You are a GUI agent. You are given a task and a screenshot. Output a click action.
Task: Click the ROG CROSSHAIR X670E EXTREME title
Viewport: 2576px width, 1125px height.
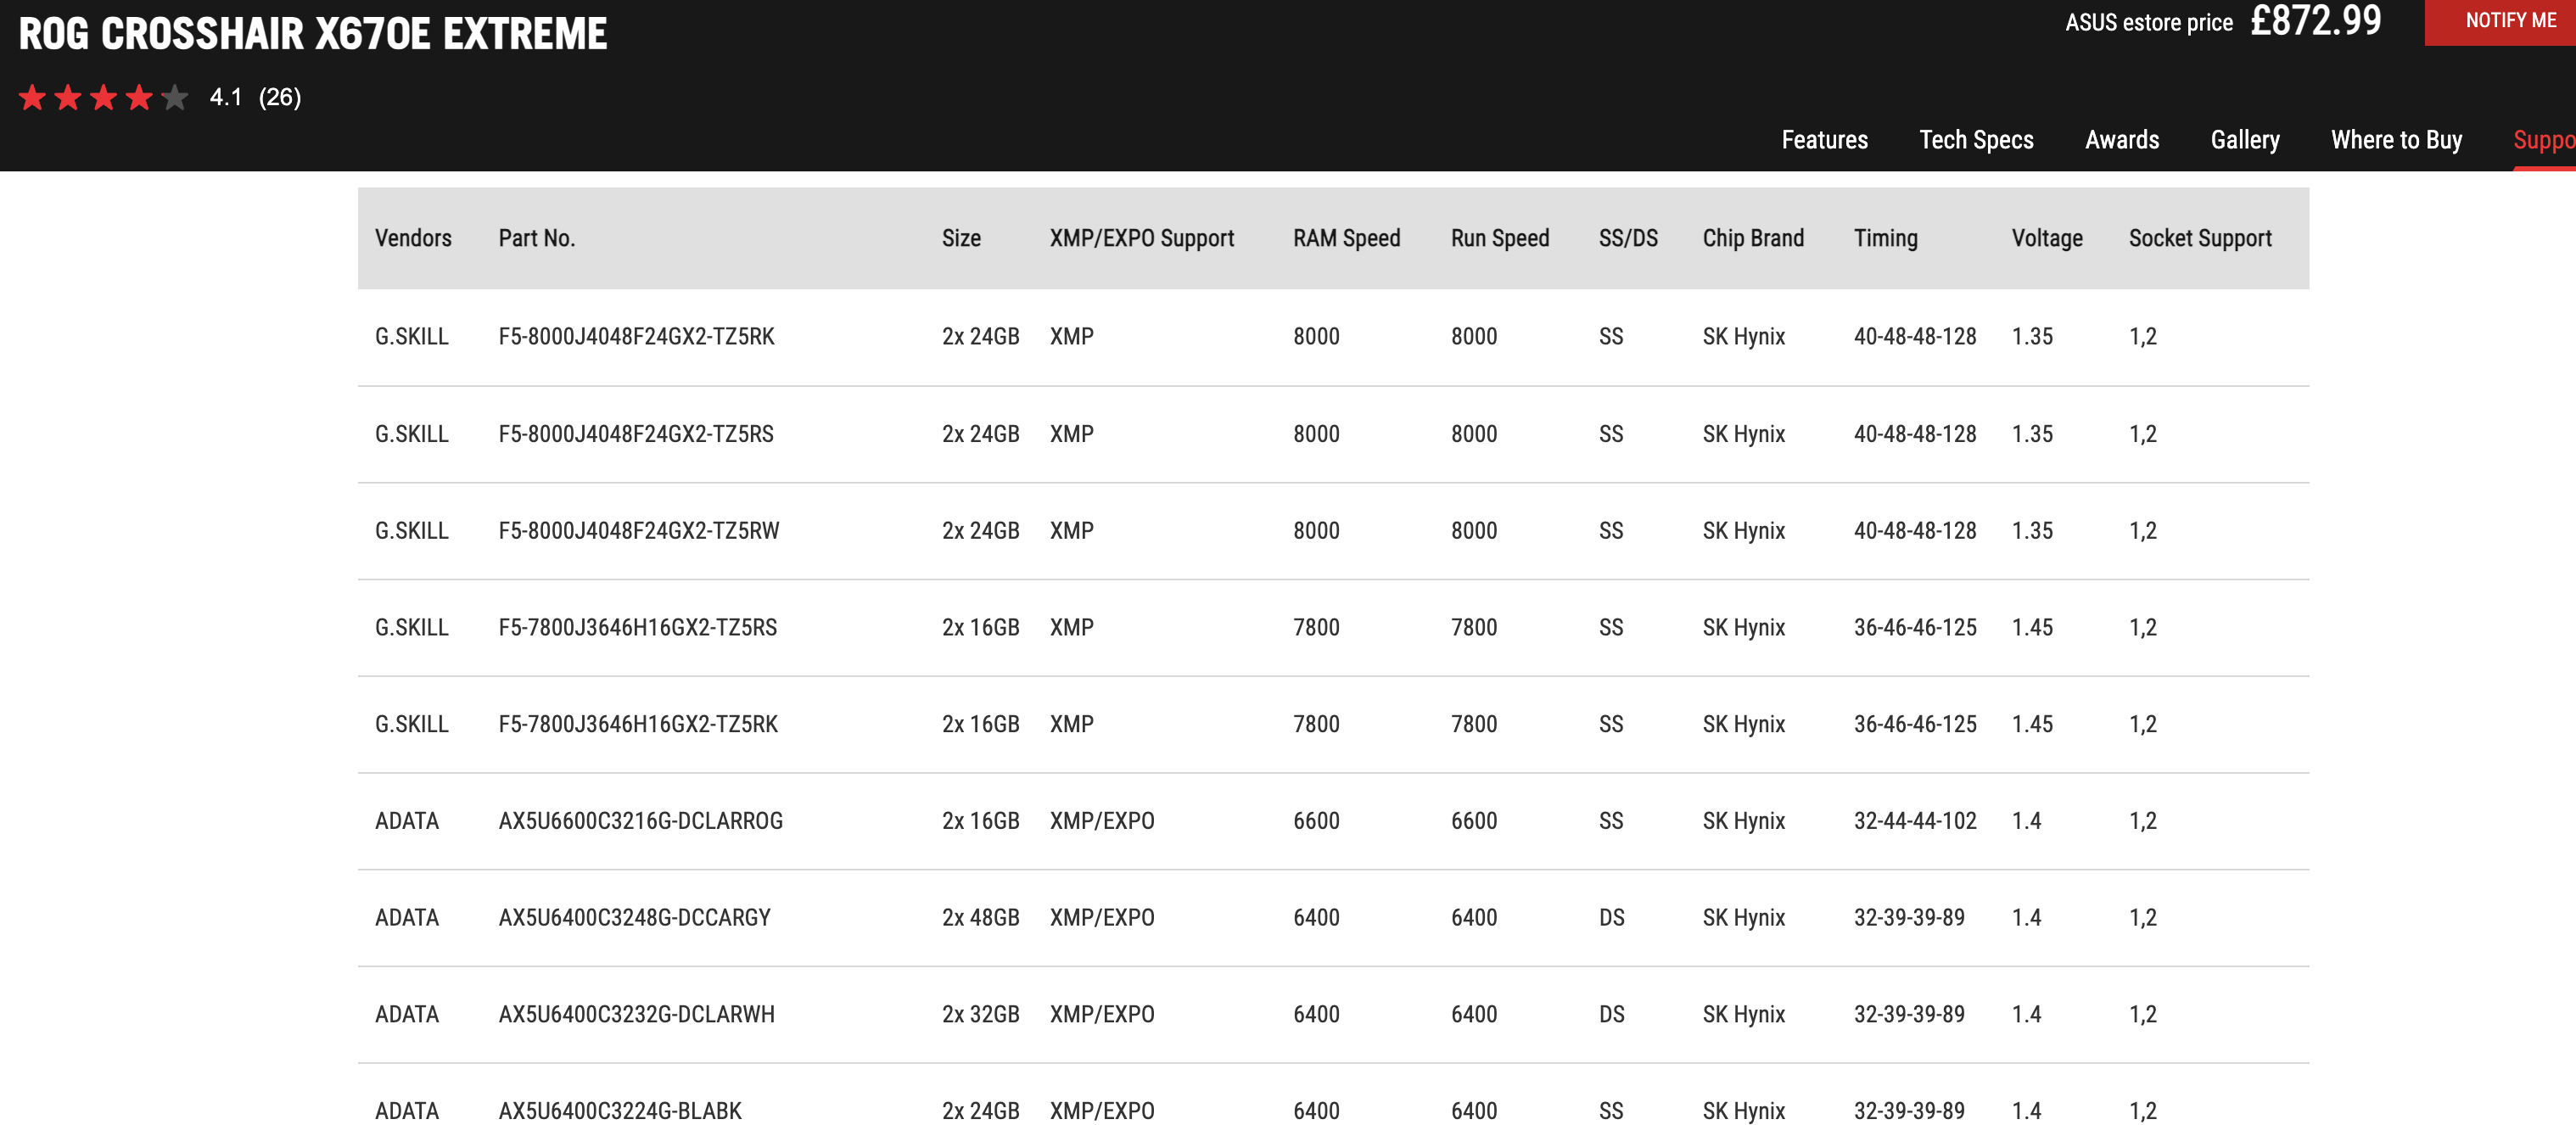point(312,33)
